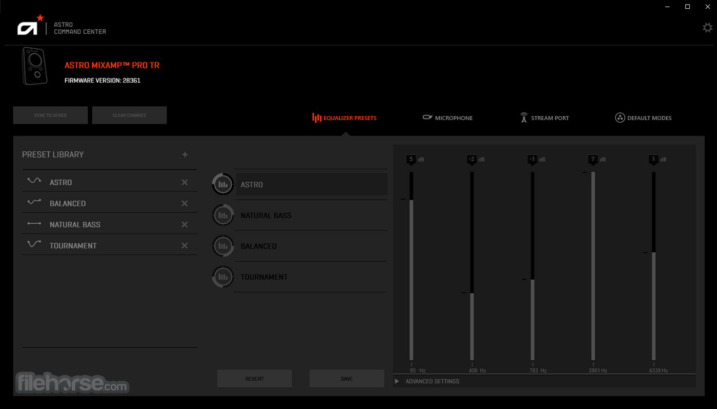Click the SAVE button

(x=346, y=379)
